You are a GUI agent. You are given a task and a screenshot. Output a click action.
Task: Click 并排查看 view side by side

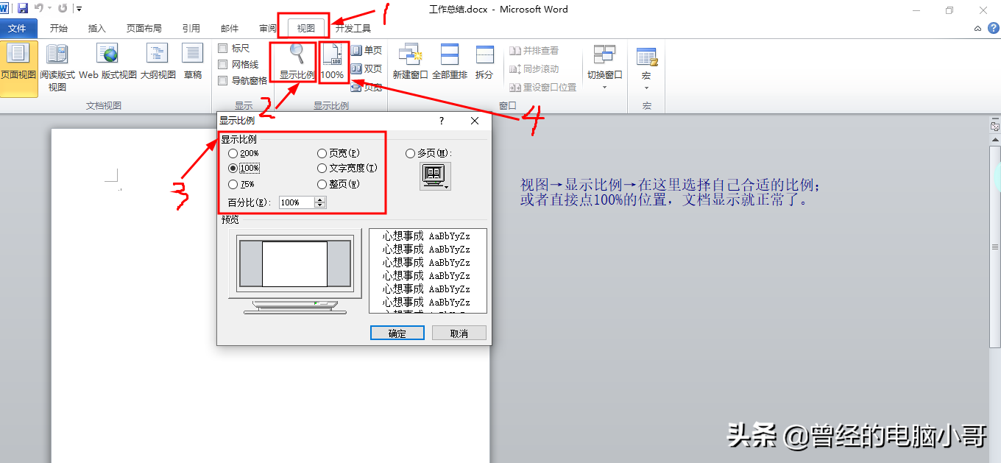pyautogui.click(x=534, y=51)
